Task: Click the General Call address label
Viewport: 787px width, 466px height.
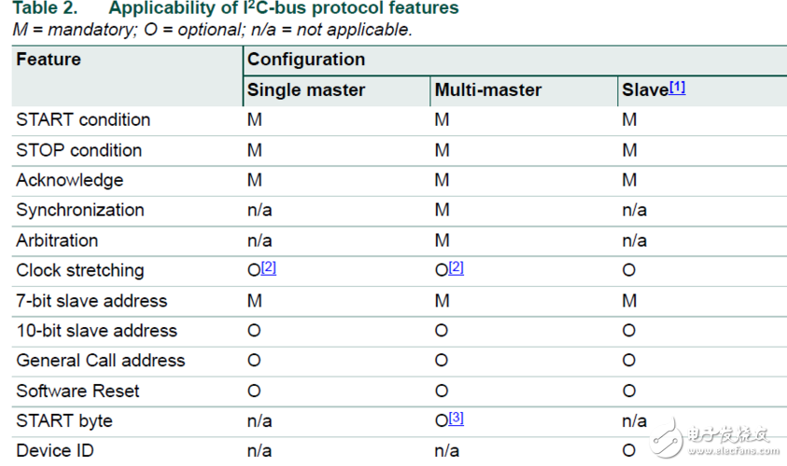Action: pyautogui.click(x=101, y=361)
